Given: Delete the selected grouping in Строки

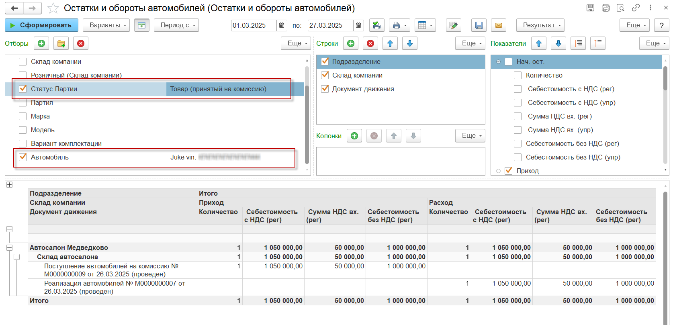Looking at the screenshot, I should click(x=370, y=43).
